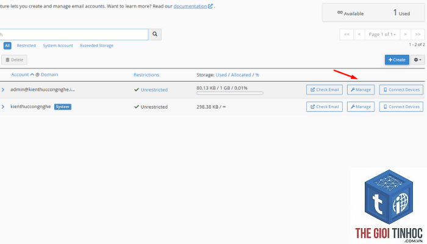Sort by Domain column
Screen dimensions: 427x244
click(x=49, y=74)
